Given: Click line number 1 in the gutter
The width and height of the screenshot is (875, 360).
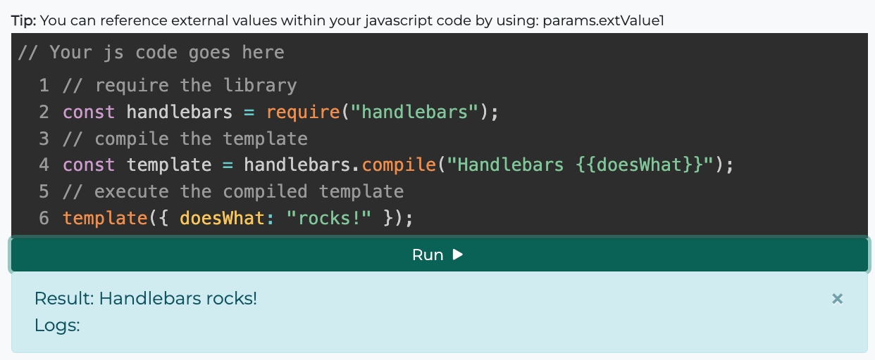Looking at the screenshot, I should point(44,86).
